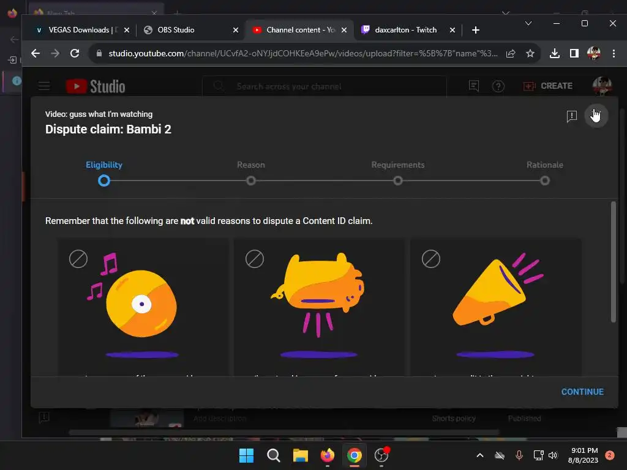Open YouTube account avatar menu
The image size is (627, 470).
tap(602, 86)
